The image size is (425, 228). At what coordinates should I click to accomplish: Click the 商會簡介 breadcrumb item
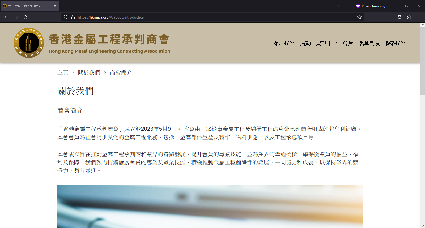tap(121, 73)
